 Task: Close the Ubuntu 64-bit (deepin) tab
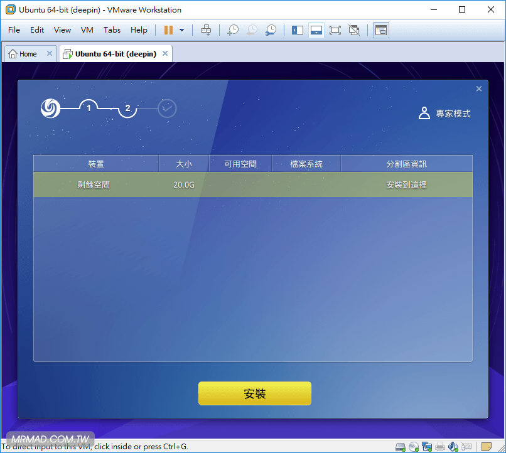click(x=165, y=54)
